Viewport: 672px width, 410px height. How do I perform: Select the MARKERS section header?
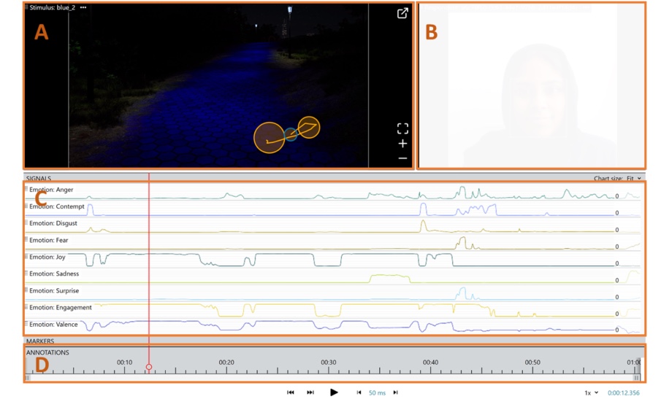pyautogui.click(x=40, y=341)
